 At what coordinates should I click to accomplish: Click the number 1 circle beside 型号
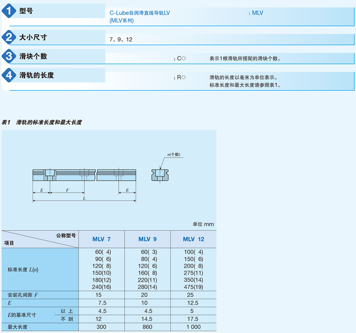(9, 12)
